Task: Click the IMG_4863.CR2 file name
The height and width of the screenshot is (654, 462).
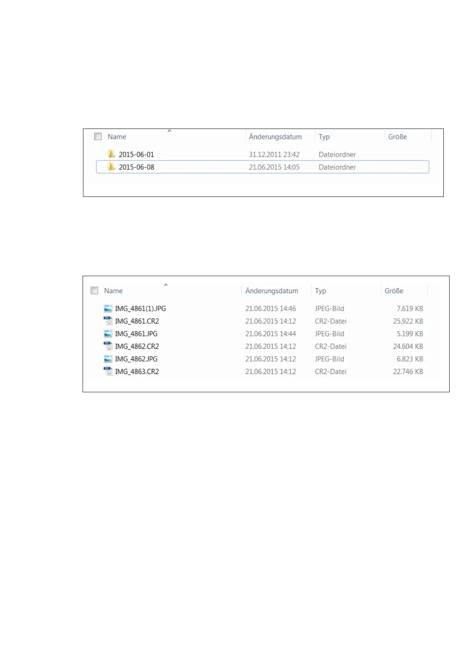Action: tap(137, 372)
